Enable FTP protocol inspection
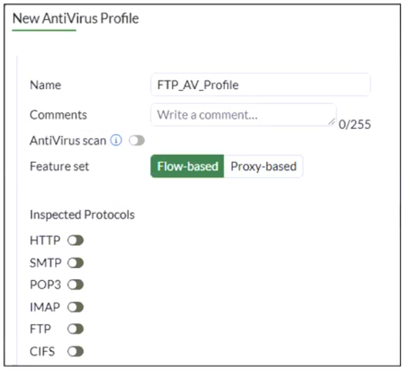Image resolution: width=405 pixels, height=370 pixels. (x=76, y=329)
